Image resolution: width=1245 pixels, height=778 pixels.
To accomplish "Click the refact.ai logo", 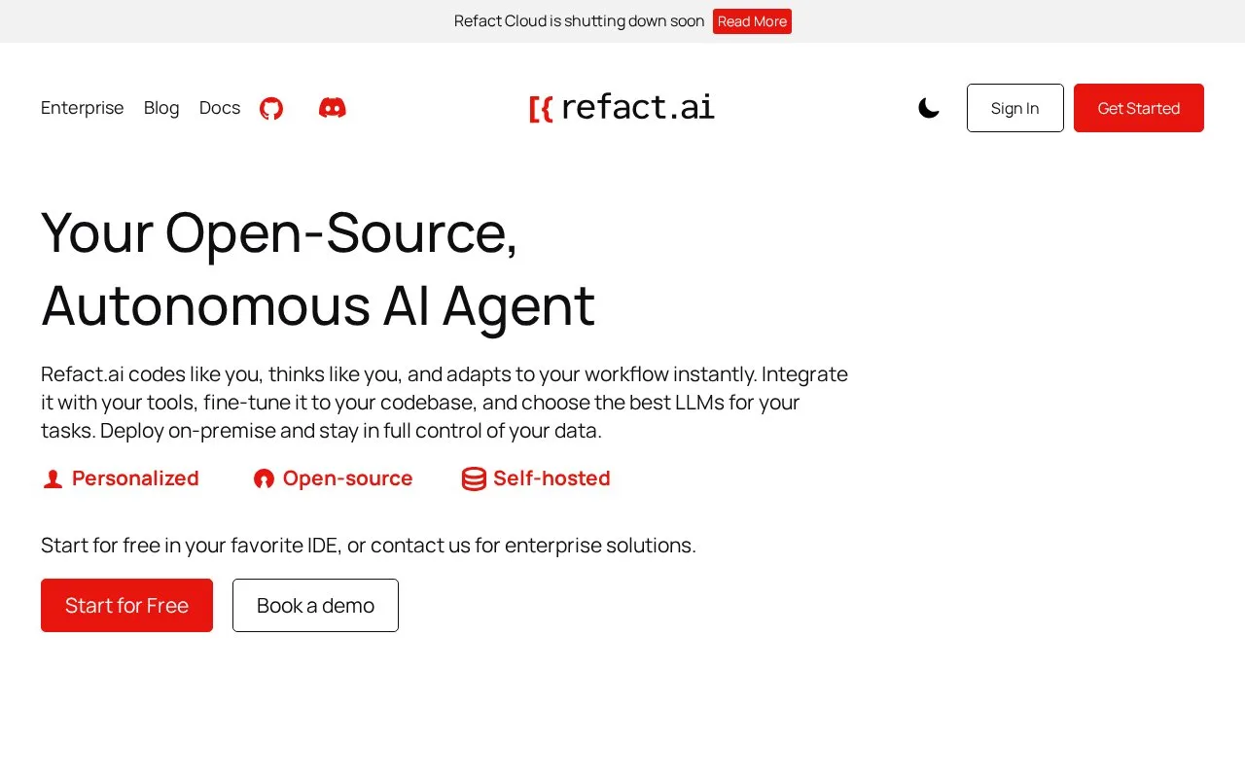I will [622, 108].
